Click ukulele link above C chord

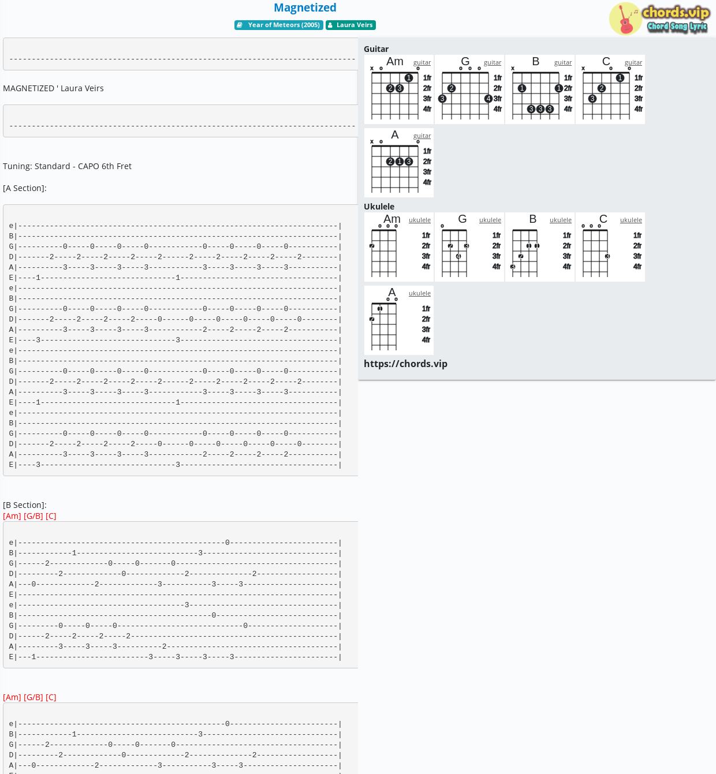[x=631, y=220]
